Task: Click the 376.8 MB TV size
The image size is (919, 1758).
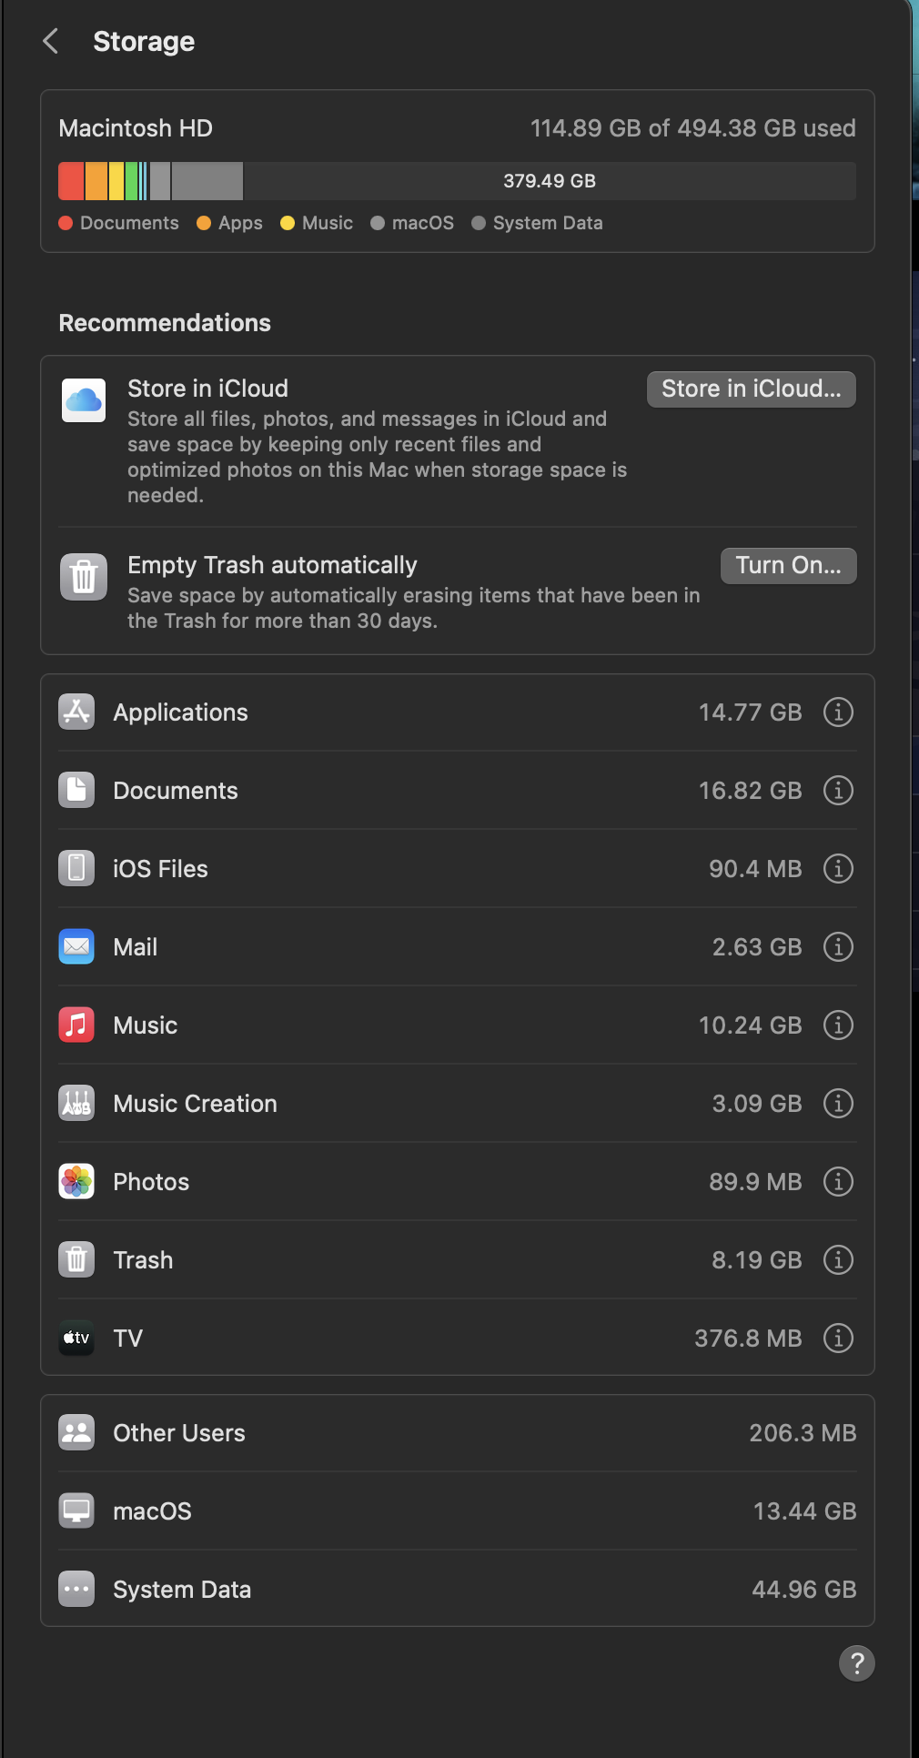Action: pos(748,1338)
